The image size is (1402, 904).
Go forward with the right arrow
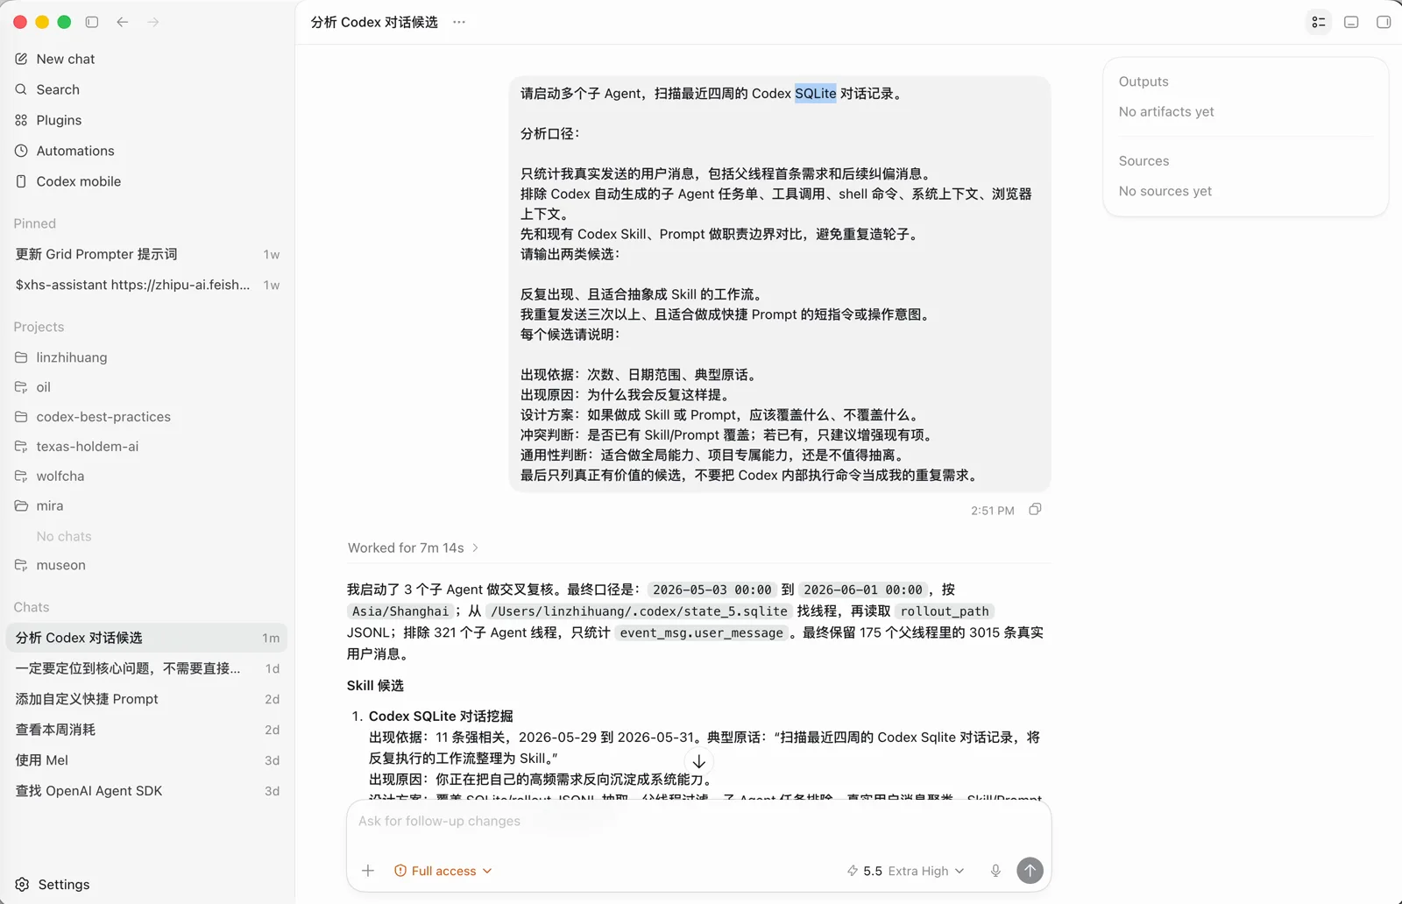[153, 22]
